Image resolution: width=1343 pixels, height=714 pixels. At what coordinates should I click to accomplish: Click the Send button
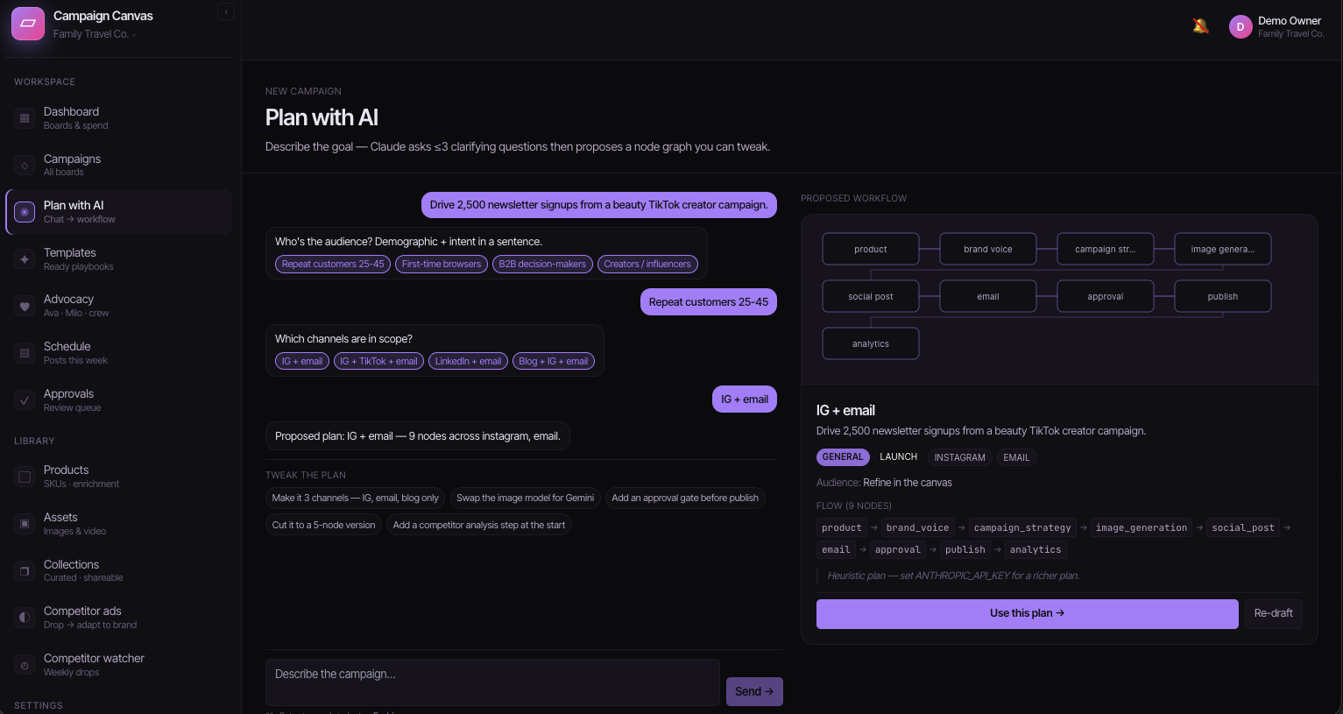(x=754, y=691)
